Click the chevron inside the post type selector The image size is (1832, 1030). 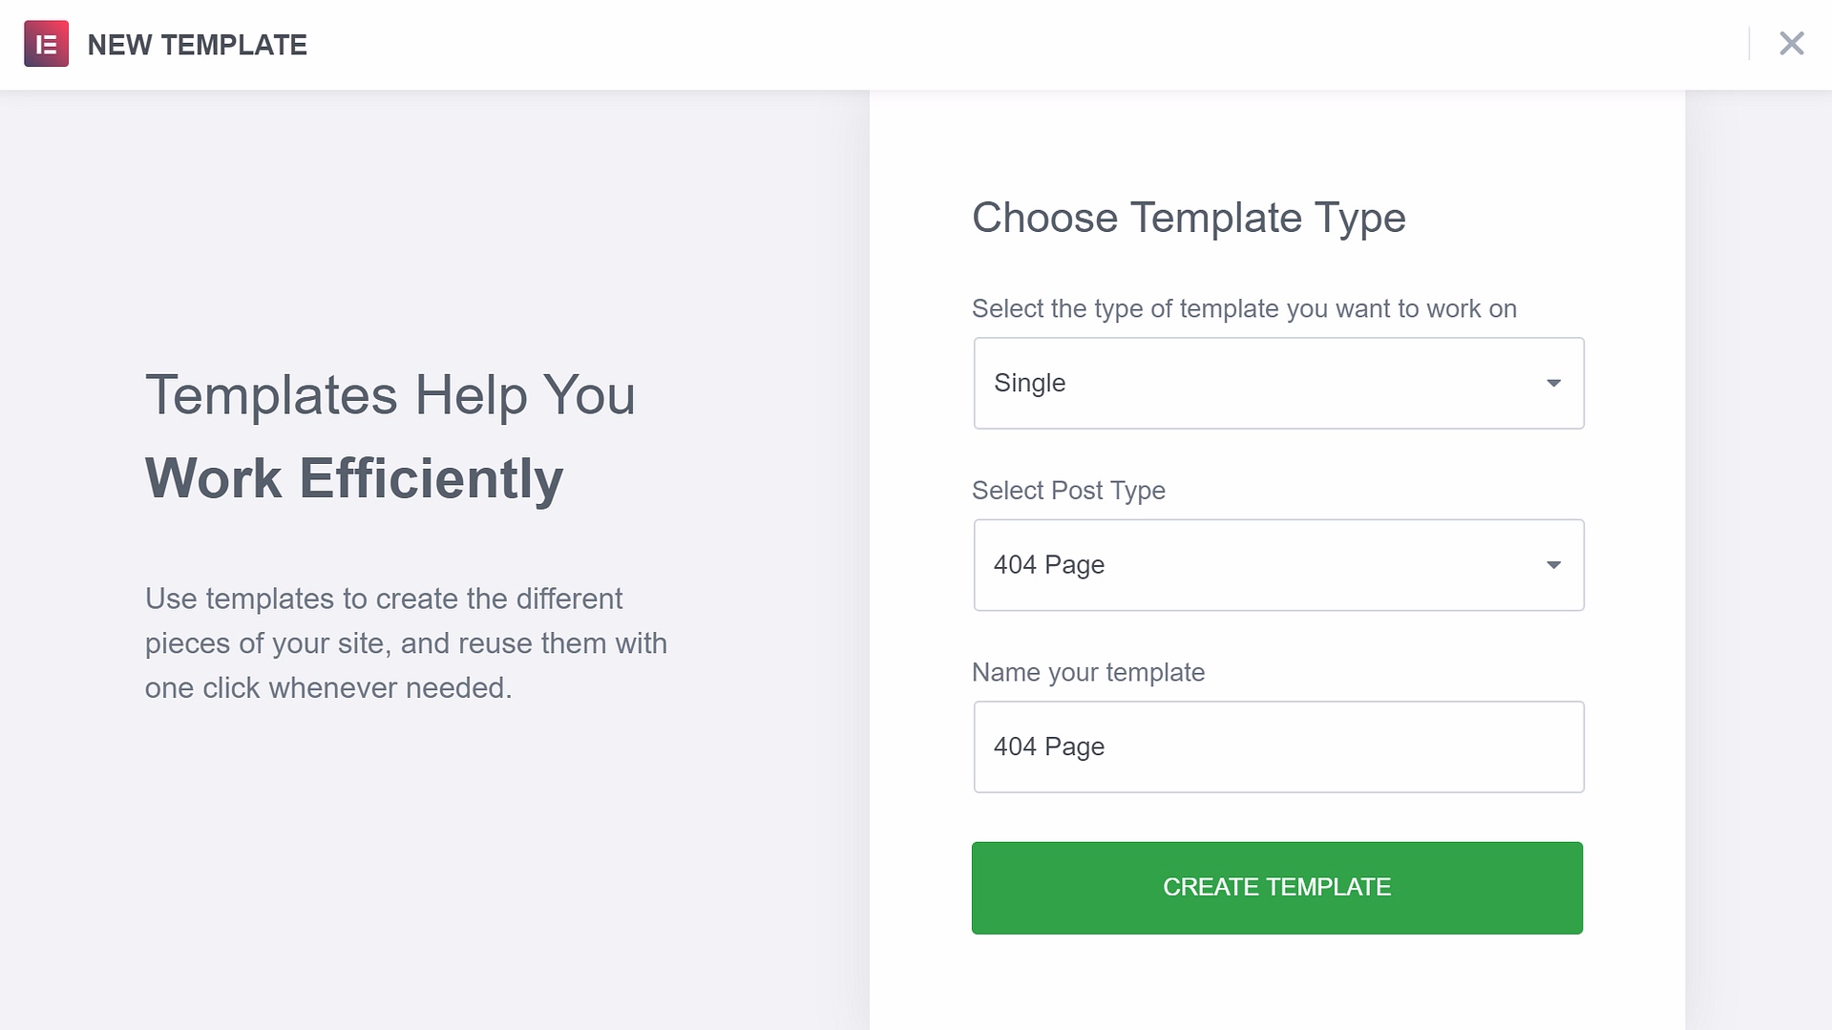pos(1553,565)
